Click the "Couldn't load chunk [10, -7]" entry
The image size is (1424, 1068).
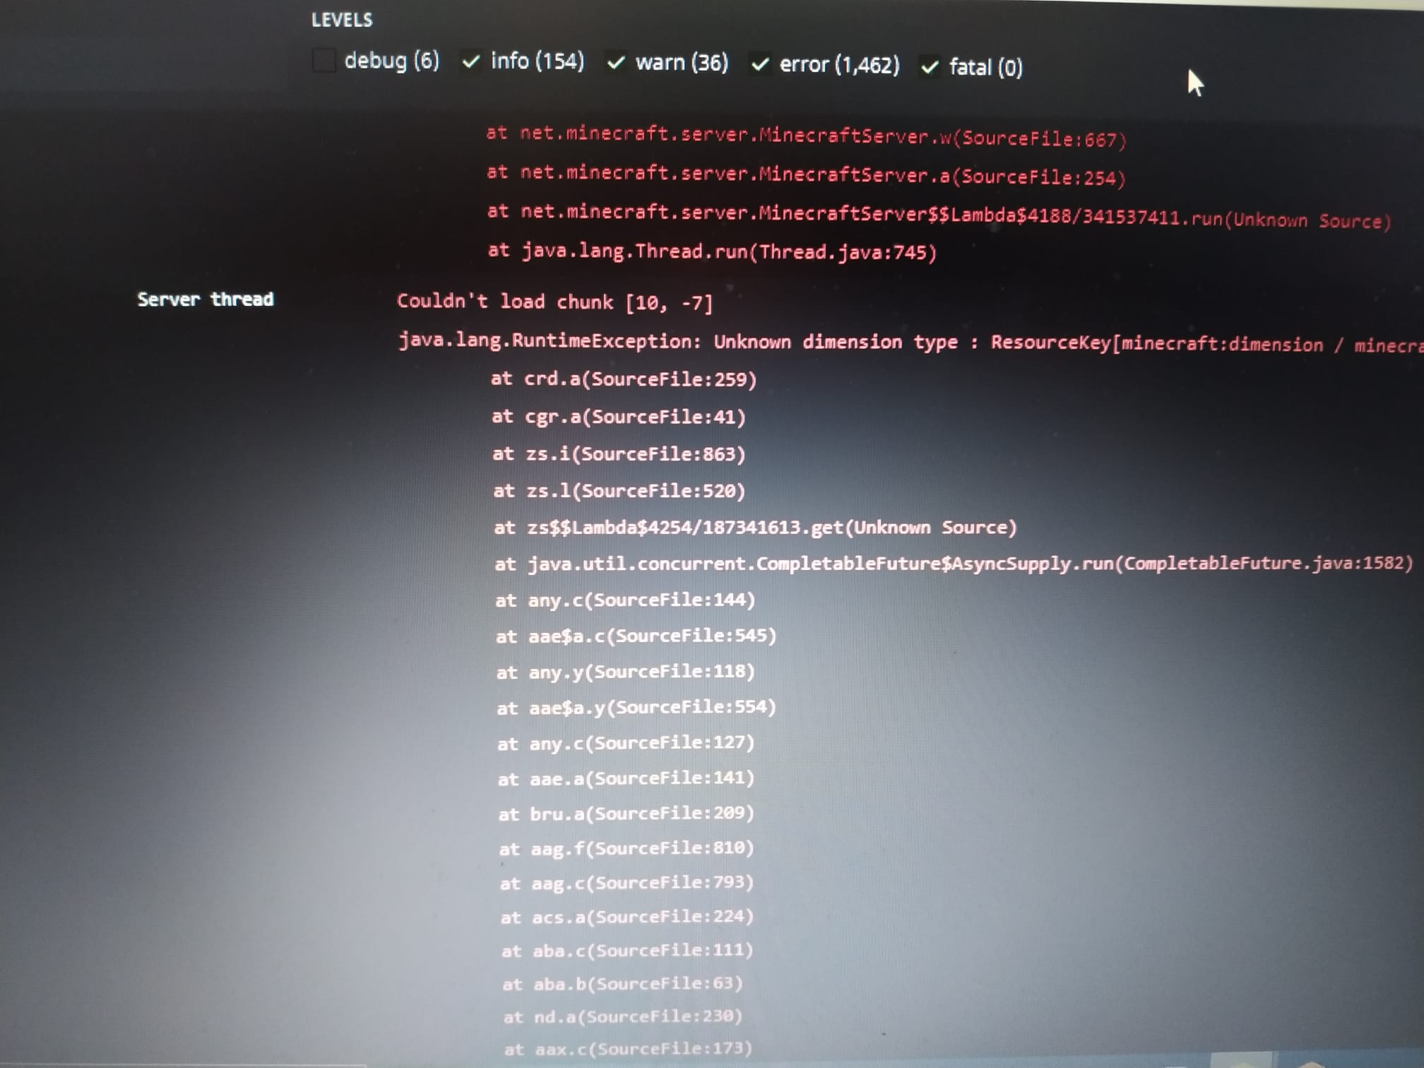tap(554, 302)
